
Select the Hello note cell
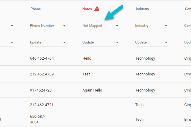[x=87, y=58]
